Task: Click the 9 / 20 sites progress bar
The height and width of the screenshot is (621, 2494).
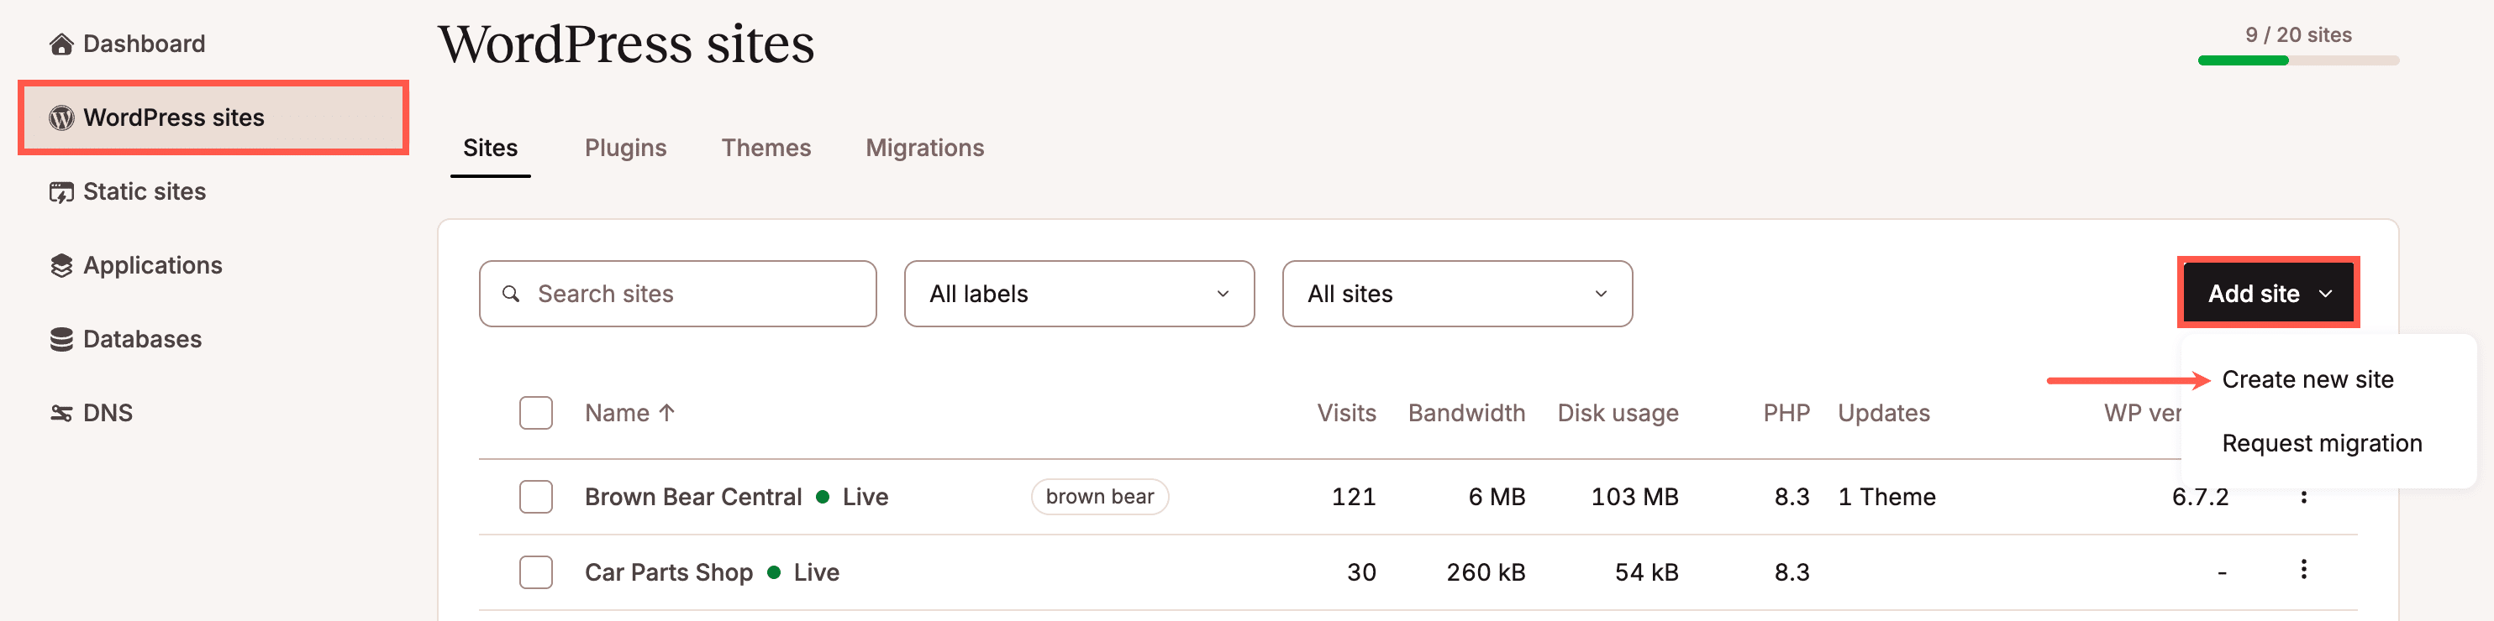Action: tap(2297, 61)
